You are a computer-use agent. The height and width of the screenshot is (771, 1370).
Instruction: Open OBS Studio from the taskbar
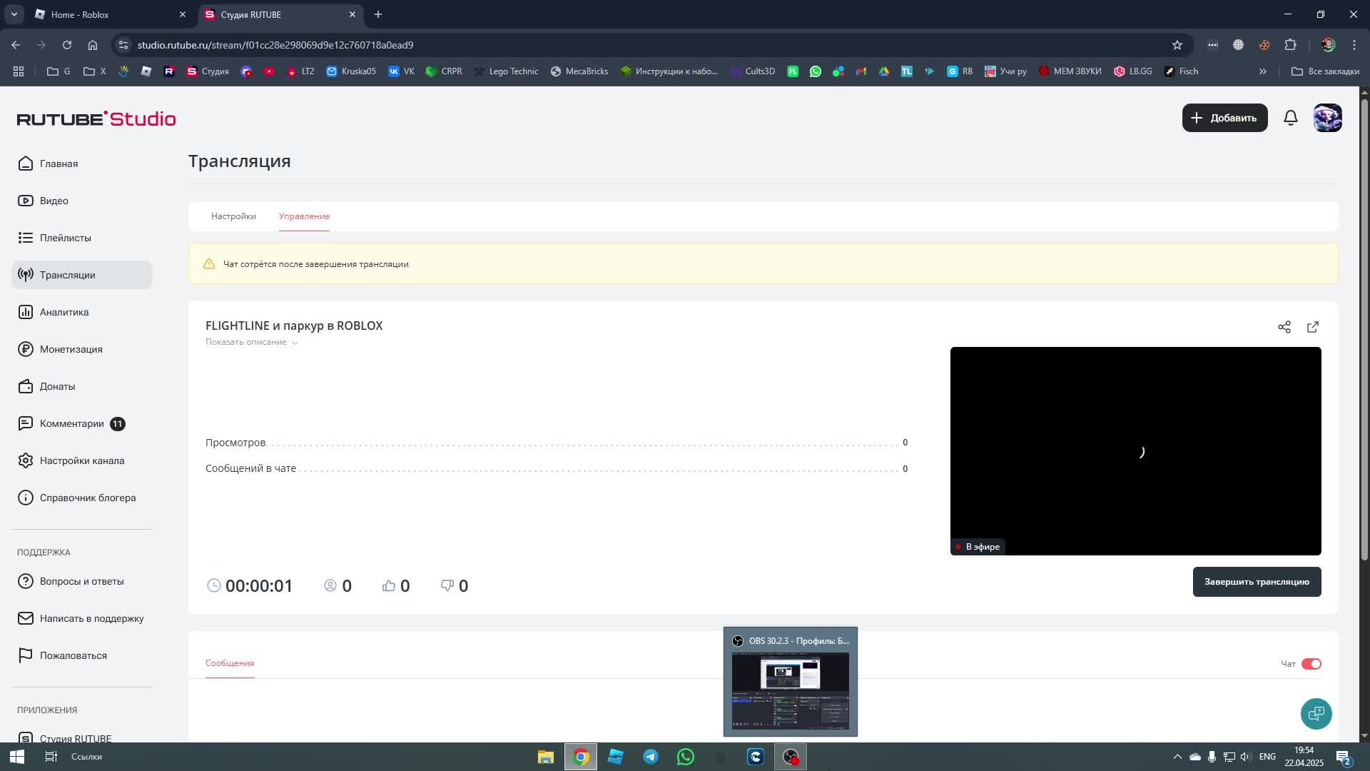pyautogui.click(x=791, y=757)
